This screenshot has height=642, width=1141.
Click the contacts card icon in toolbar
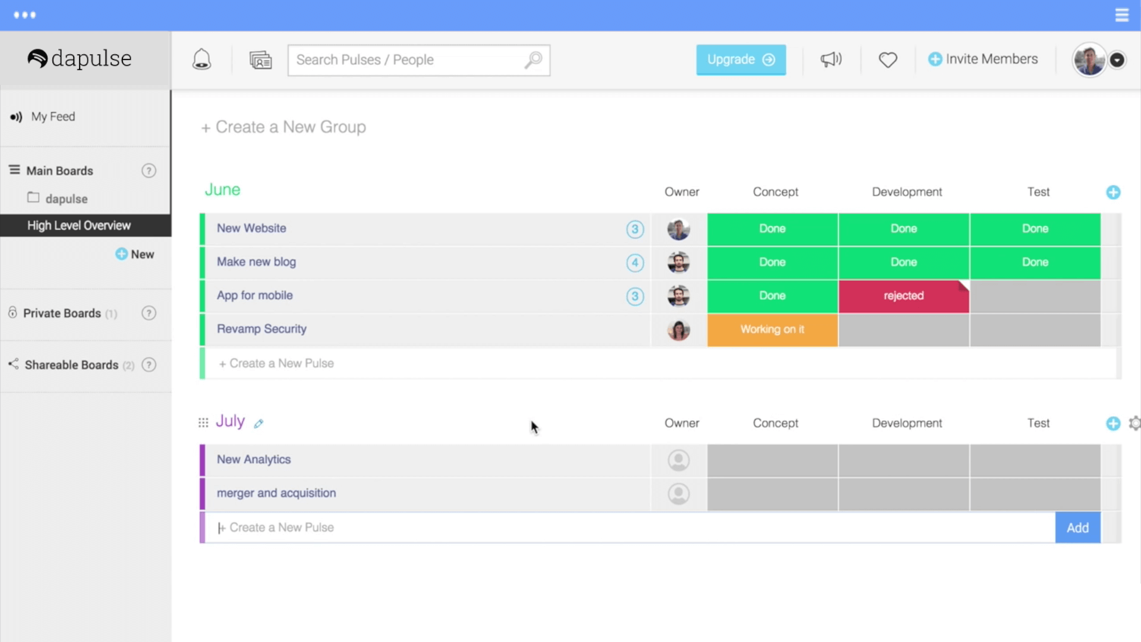tap(260, 60)
